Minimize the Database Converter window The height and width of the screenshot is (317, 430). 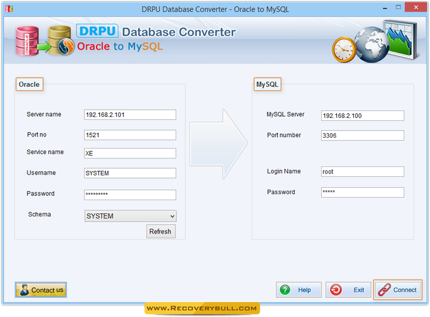coord(385,8)
